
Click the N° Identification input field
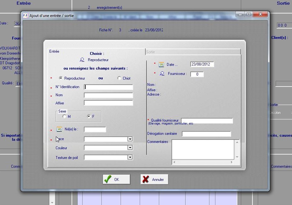click(108, 87)
